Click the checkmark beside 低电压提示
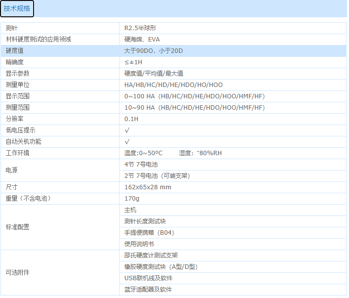The width and height of the screenshot is (349, 298). click(127, 130)
